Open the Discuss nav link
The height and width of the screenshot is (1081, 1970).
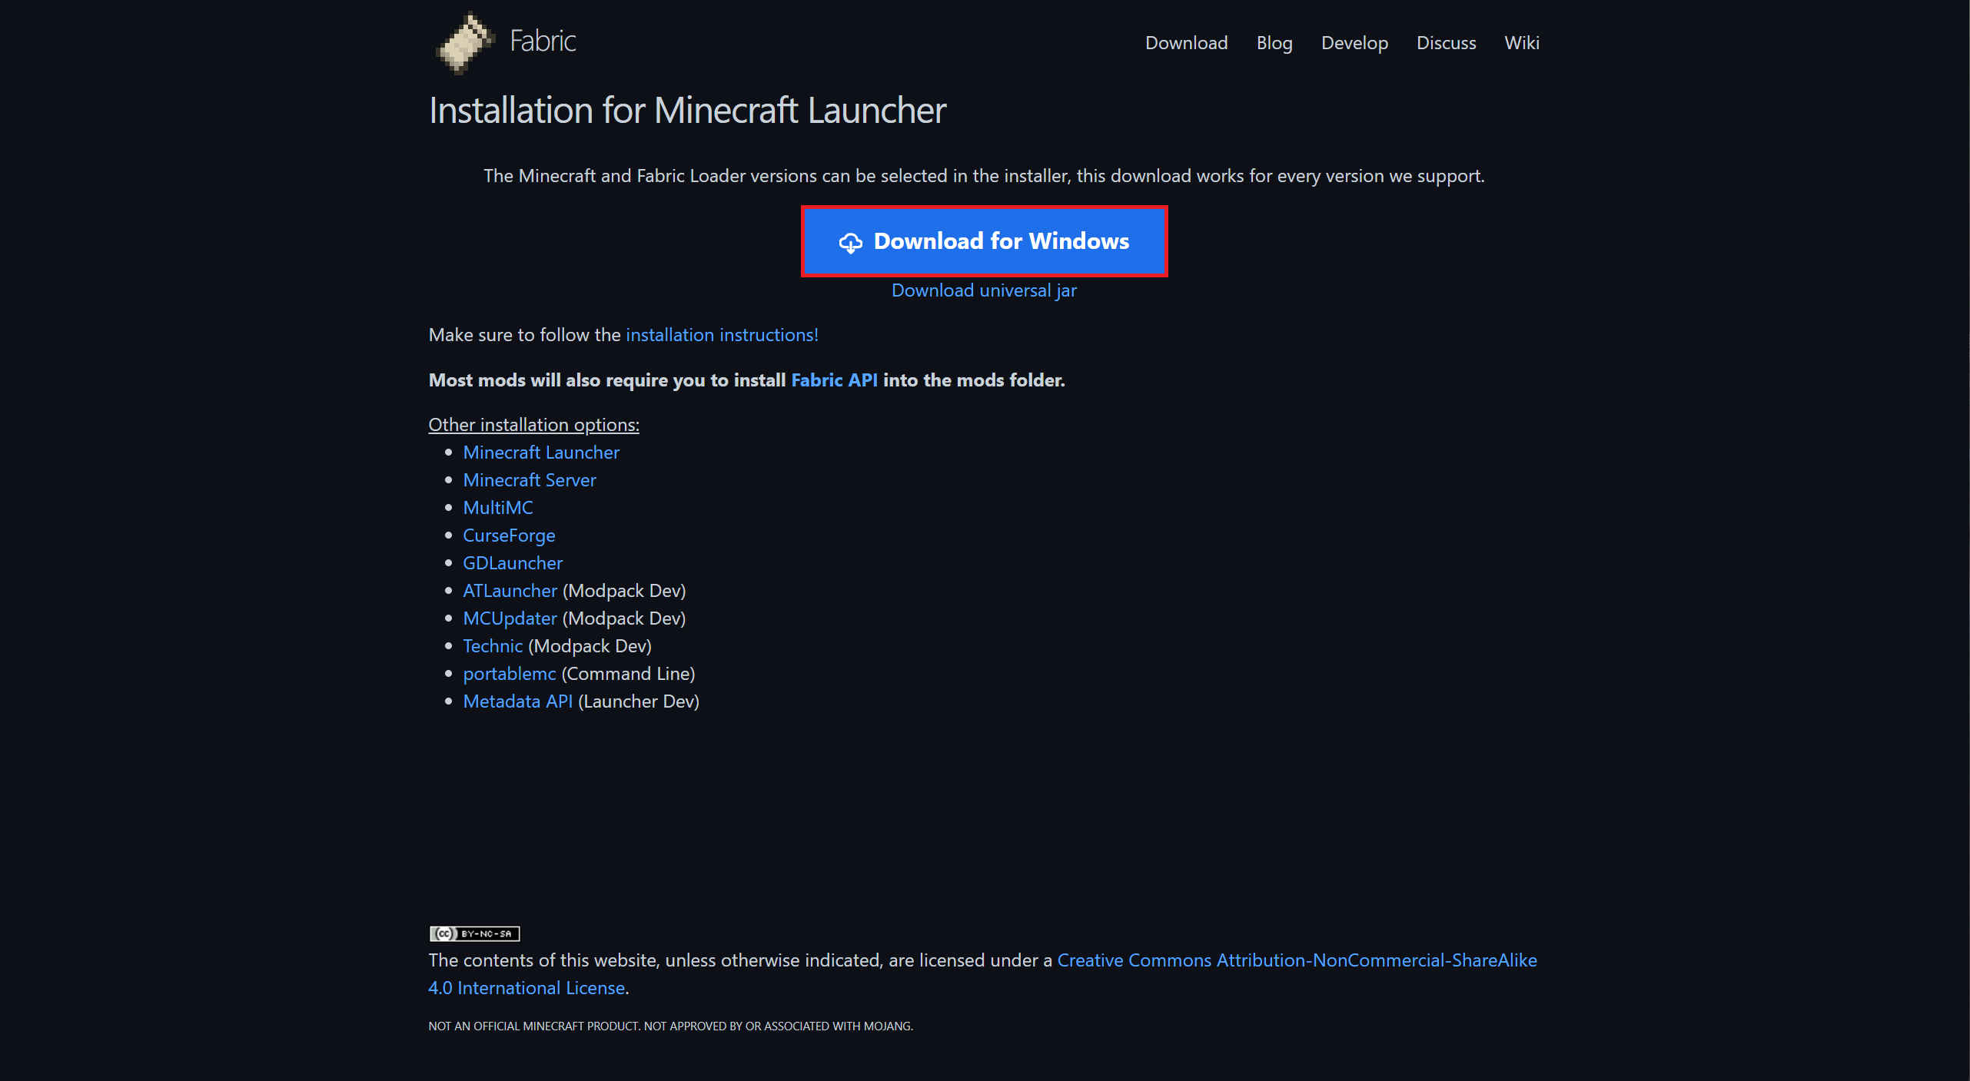pyautogui.click(x=1446, y=43)
